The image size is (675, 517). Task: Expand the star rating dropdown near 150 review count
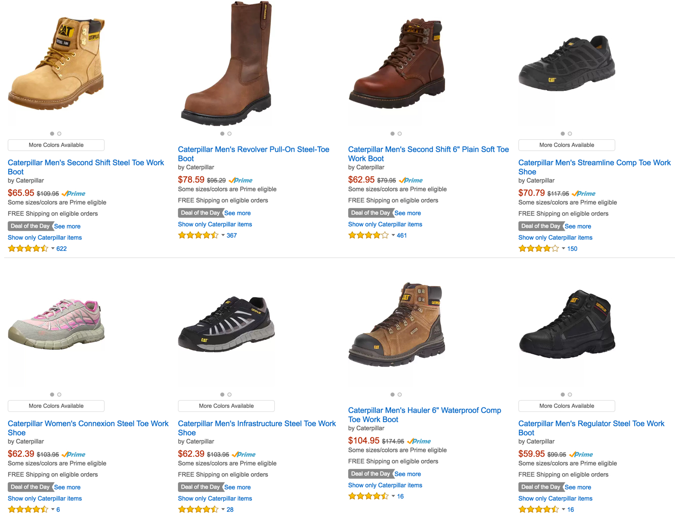[563, 249]
